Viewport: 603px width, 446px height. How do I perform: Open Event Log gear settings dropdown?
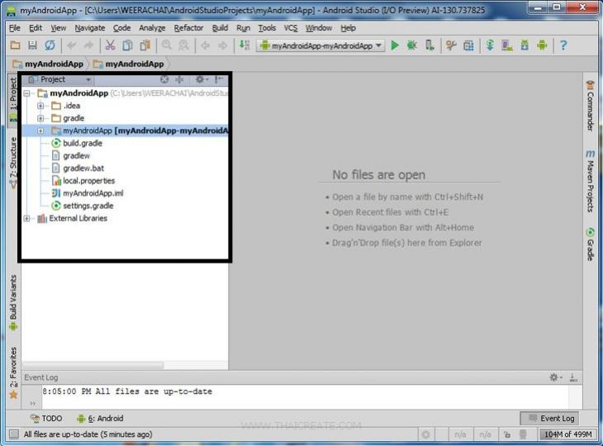(x=556, y=377)
